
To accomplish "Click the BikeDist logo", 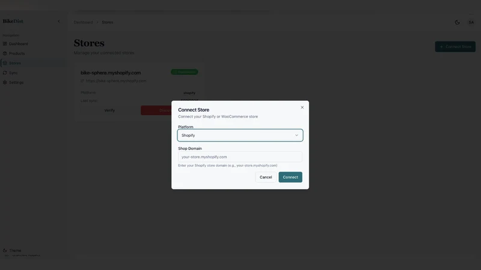I will pos(13,21).
